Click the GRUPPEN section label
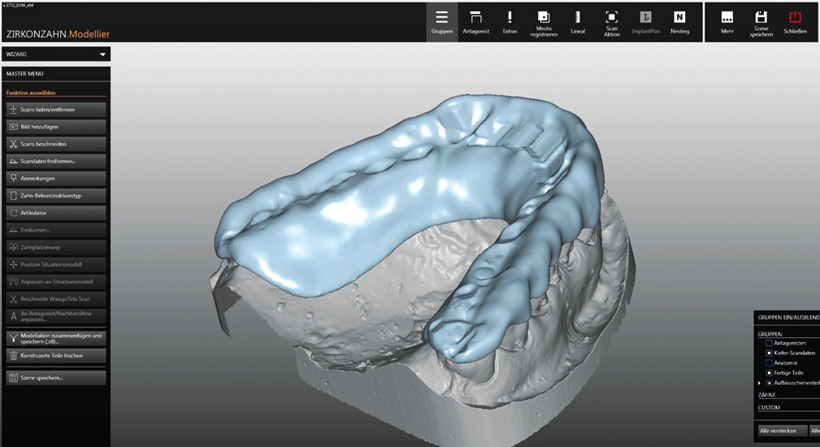Screen dimensions: 820x447 [x=770, y=334]
